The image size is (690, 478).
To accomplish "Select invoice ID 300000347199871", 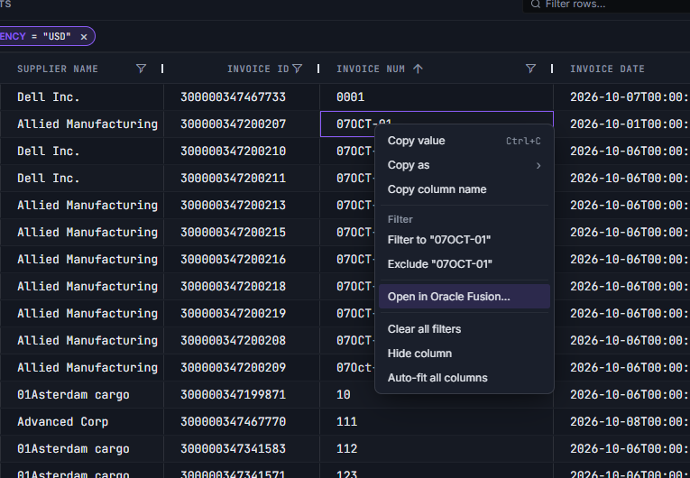I will tap(242, 395).
